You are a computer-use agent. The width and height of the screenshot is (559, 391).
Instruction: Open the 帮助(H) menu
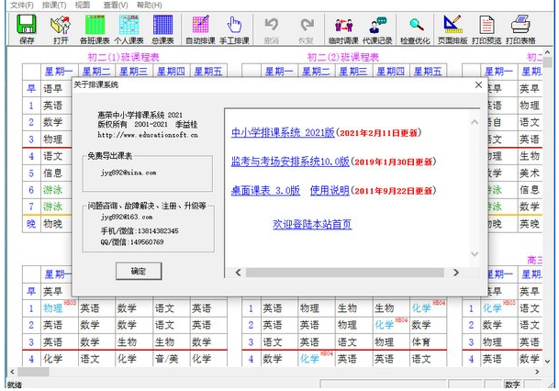point(150,5)
